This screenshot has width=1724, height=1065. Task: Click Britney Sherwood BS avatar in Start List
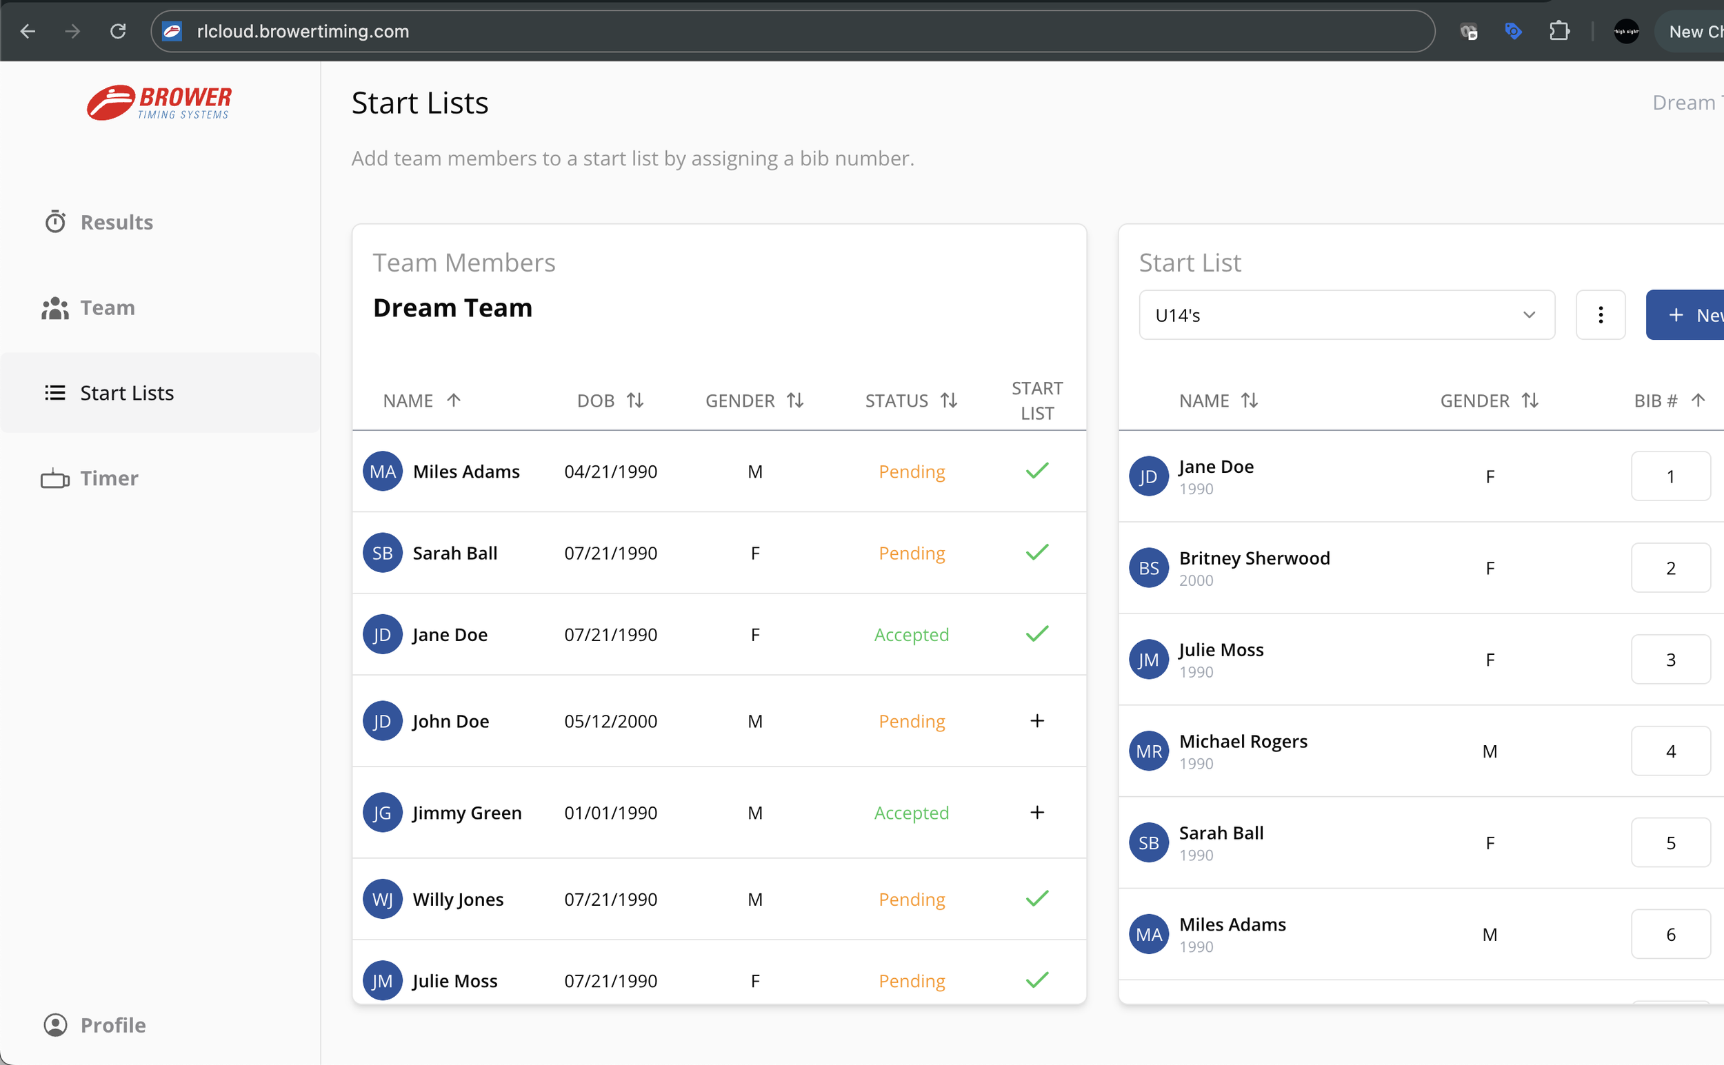point(1148,568)
